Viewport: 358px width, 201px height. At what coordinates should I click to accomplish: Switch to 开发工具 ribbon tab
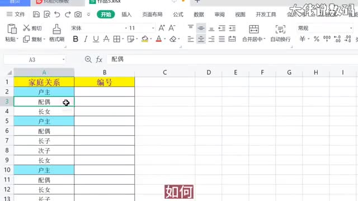click(266, 15)
